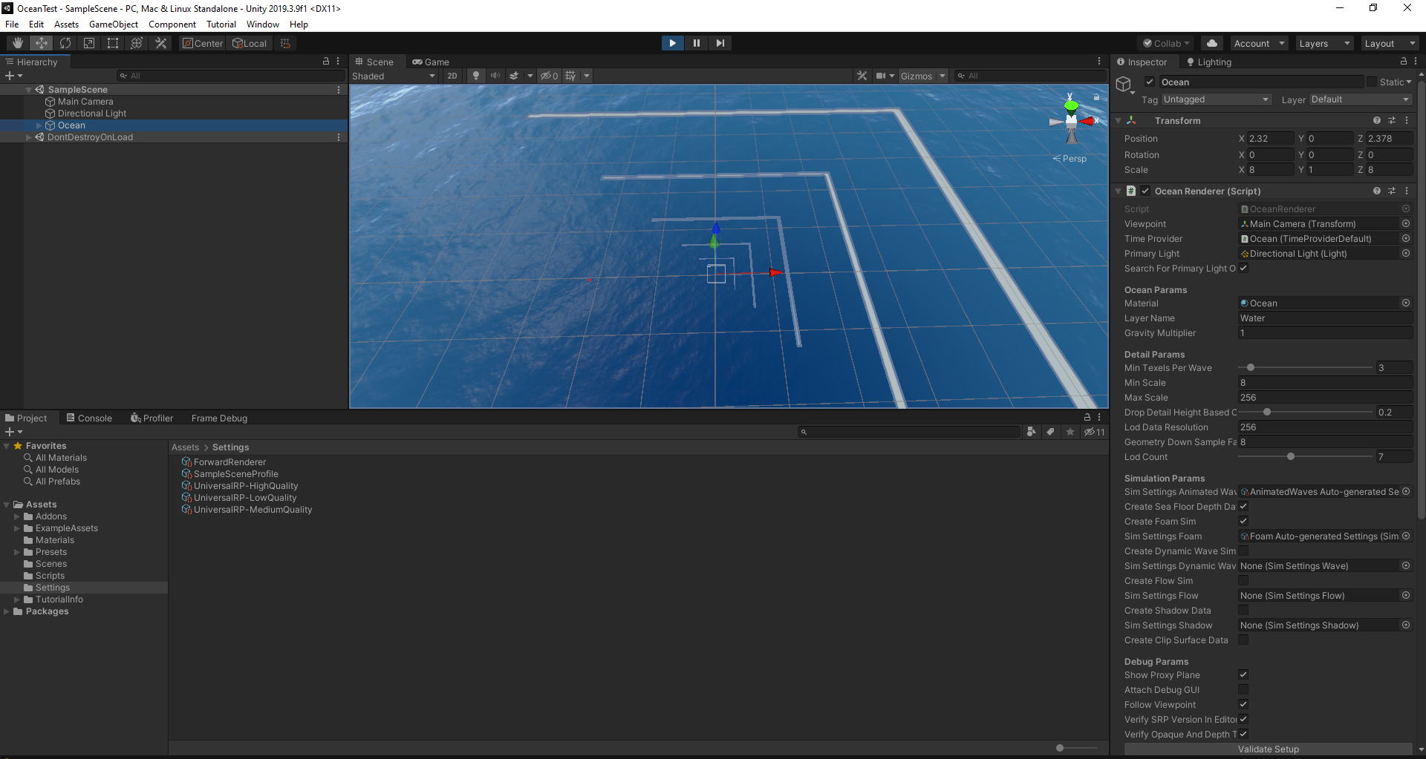Open the Shaded draw mode dropdown

point(394,76)
